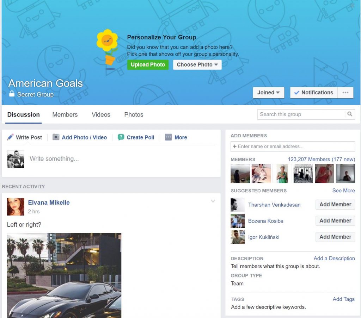Click the More composer options icon

[x=169, y=137]
